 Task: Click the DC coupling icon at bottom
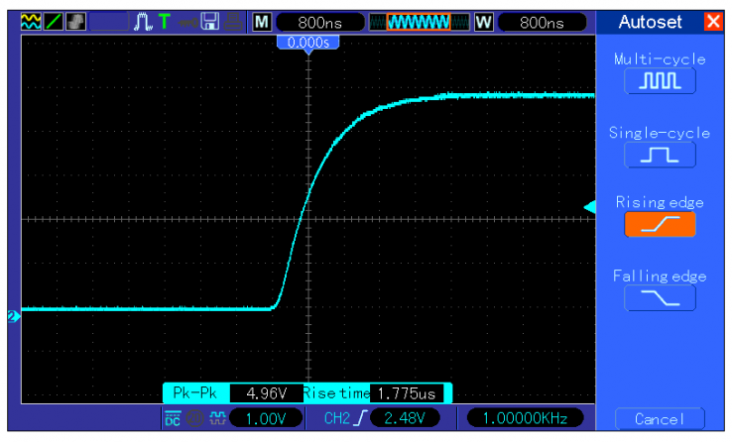pyautogui.click(x=174, y=419)
